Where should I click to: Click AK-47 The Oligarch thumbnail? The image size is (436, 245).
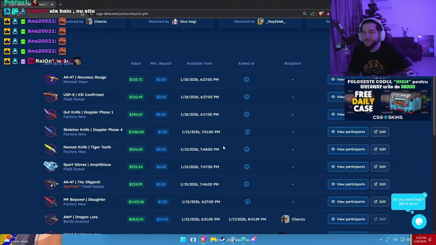pos(51,184)
